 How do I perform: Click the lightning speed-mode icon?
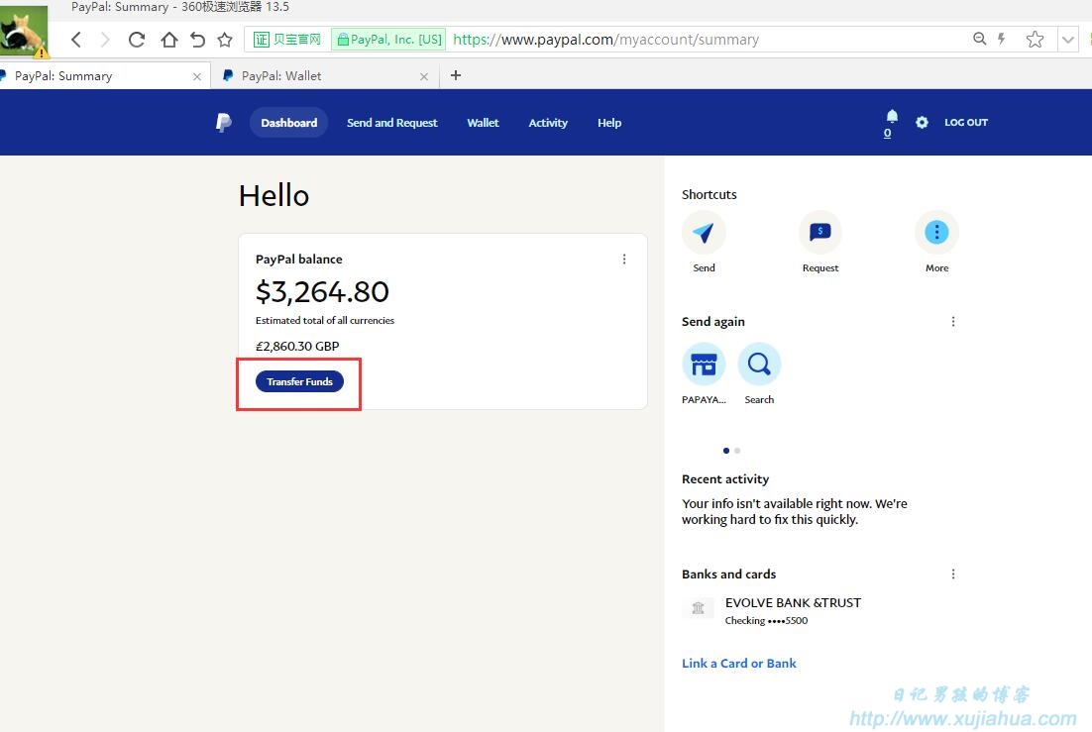click(1002, 39)
